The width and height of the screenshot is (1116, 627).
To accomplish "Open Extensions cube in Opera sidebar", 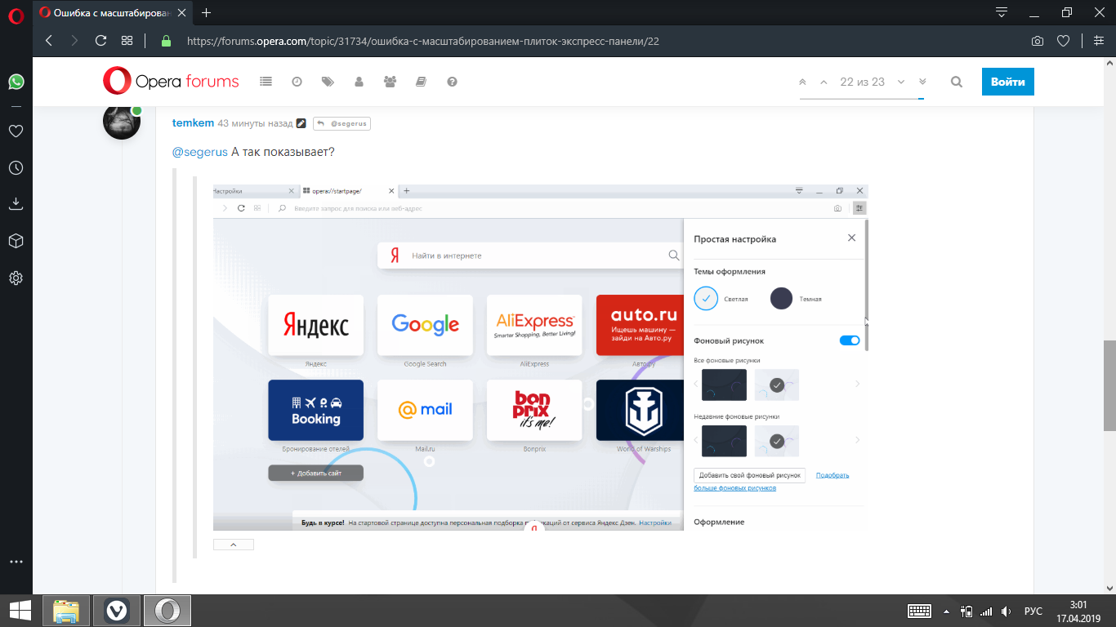I will (16, 241).
